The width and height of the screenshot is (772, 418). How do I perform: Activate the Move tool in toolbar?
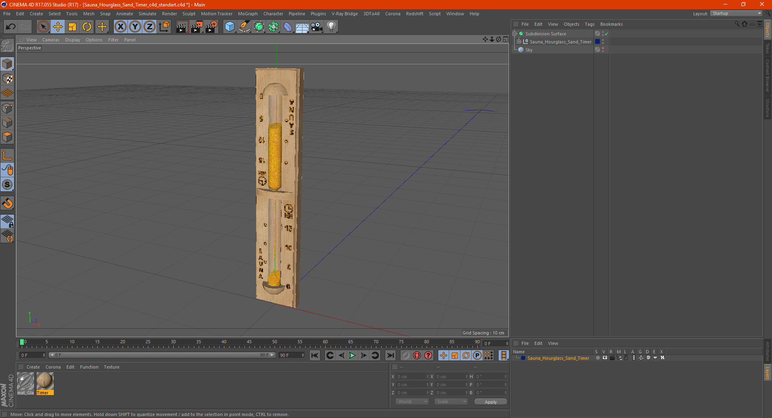(58, 27)
